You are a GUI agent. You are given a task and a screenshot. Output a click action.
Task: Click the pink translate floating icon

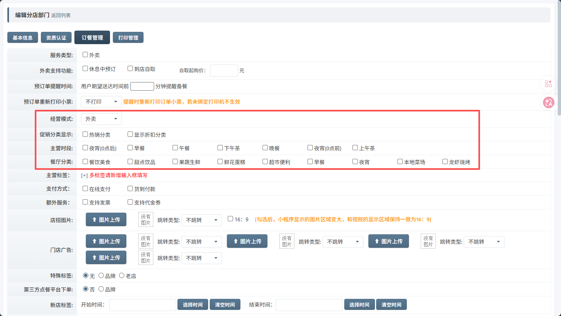(548, 102)
